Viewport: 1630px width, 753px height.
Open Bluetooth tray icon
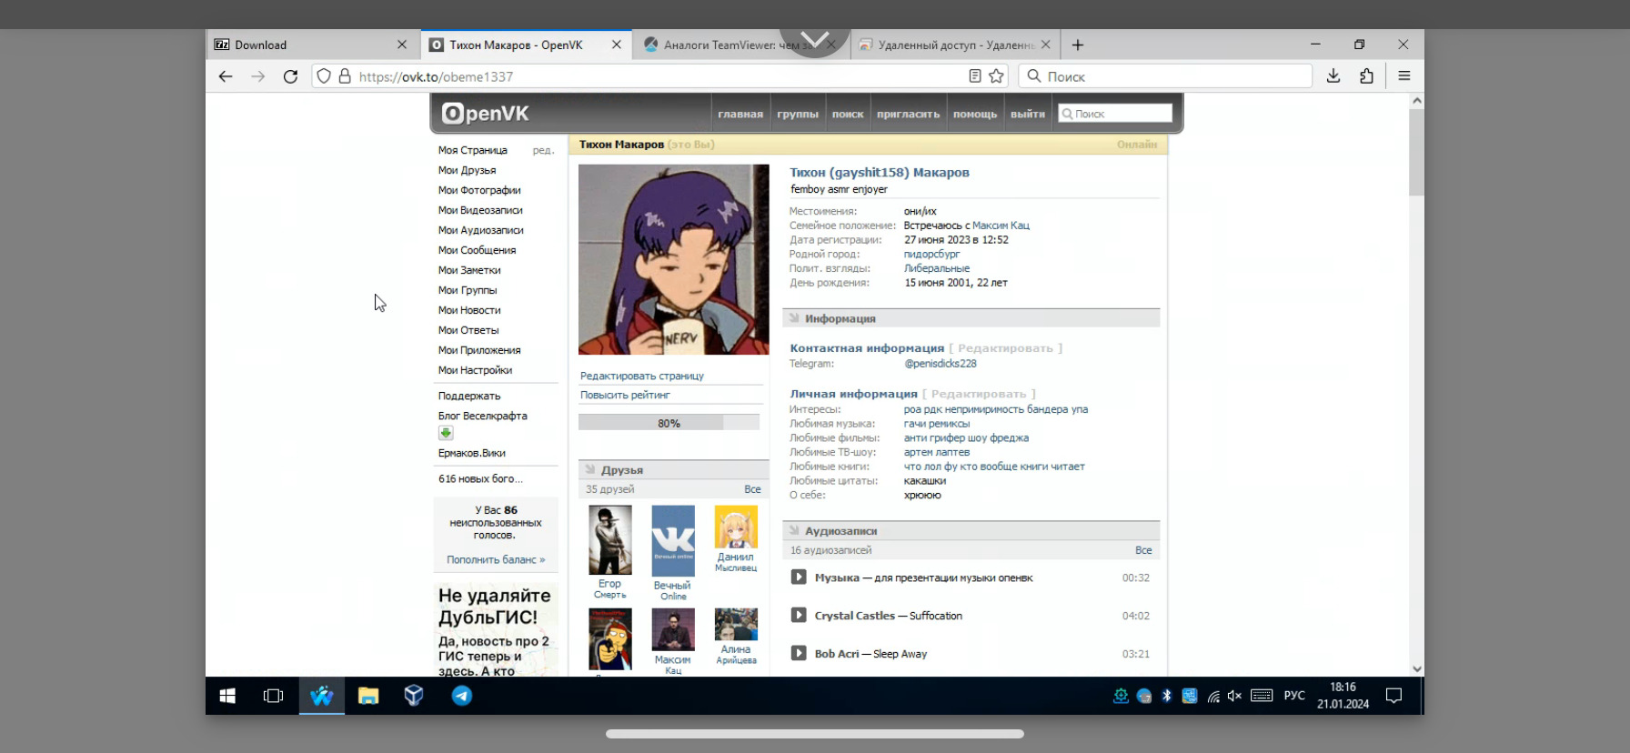pos(1166,696)
